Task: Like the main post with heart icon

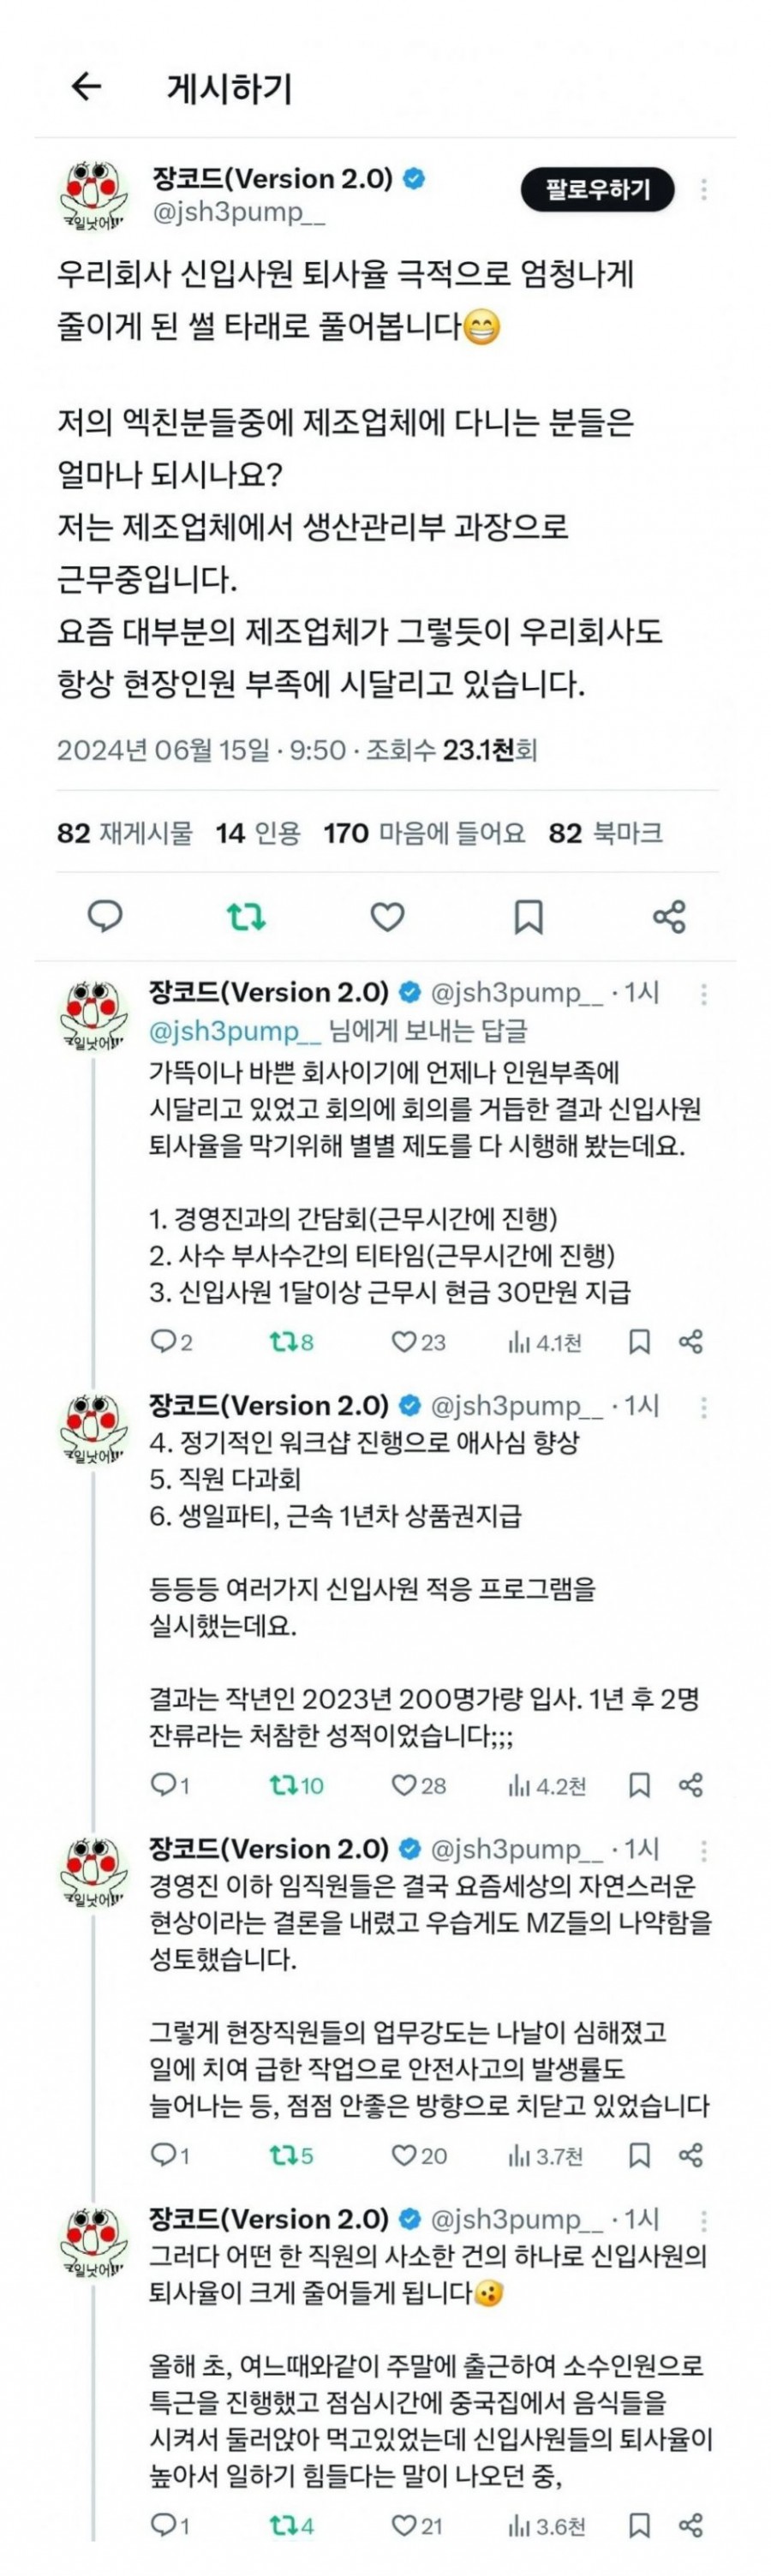Action: [x=387, y=916]
